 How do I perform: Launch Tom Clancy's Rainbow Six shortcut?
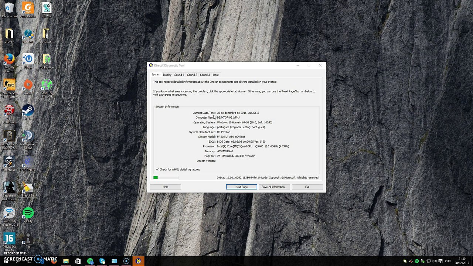click(9, 140)
